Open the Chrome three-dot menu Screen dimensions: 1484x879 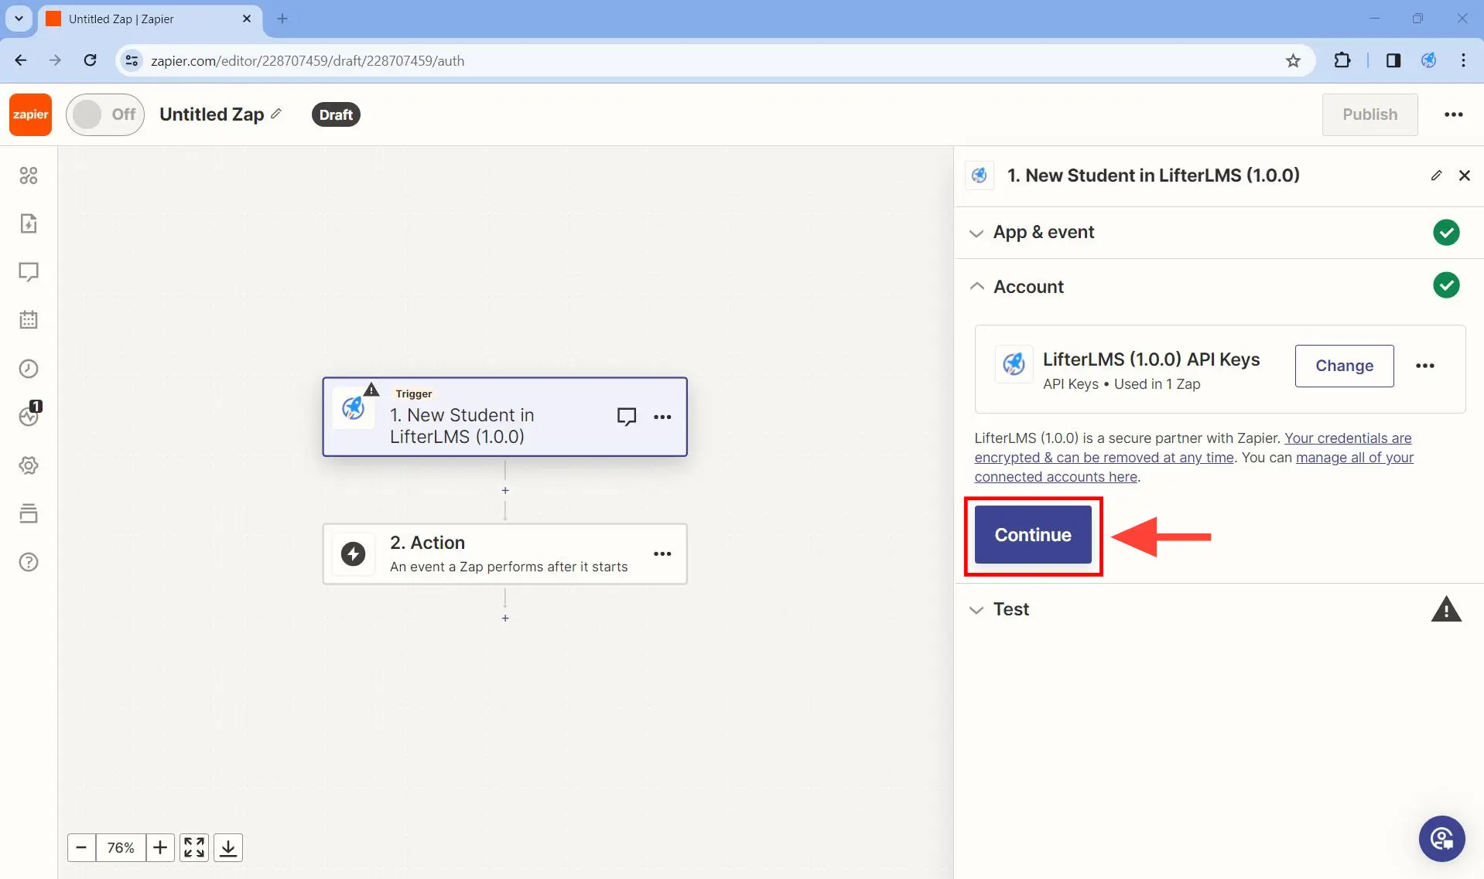tap(1463, 60)
